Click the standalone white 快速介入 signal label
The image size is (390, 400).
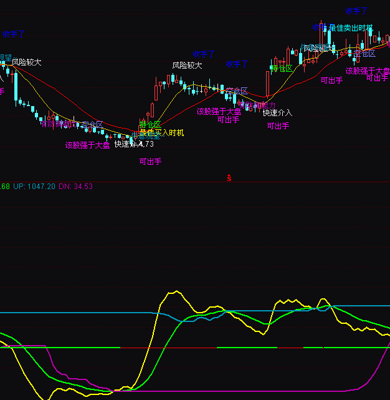pos(277,113)
